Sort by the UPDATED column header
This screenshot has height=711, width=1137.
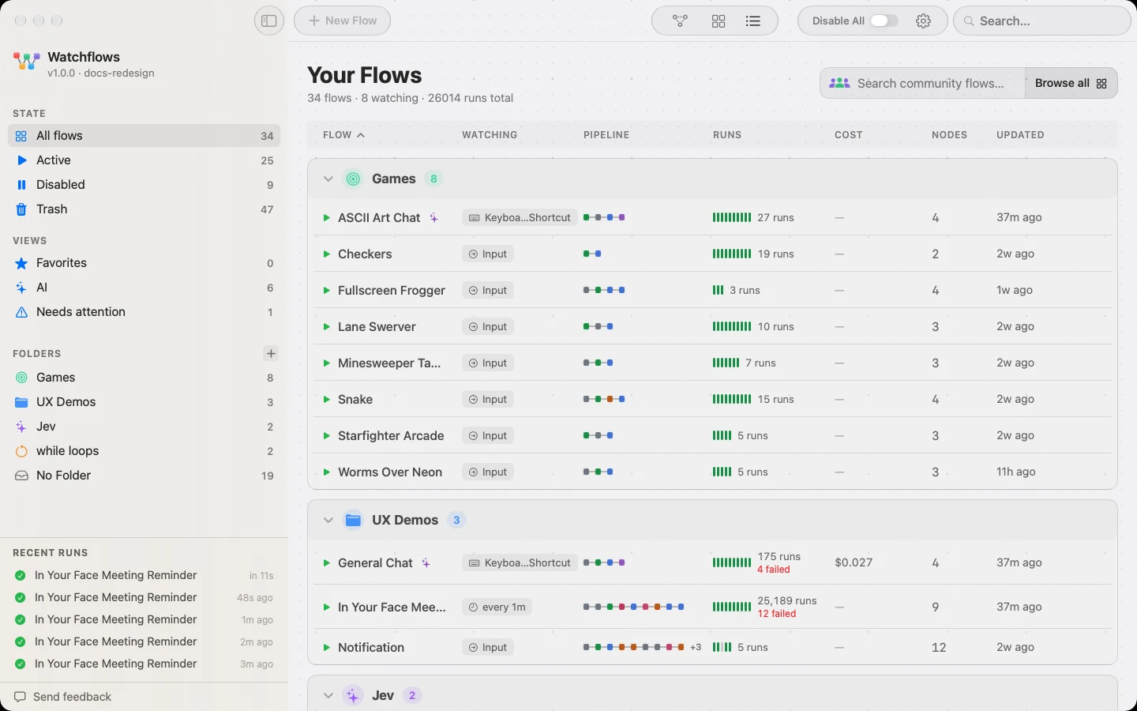1020,135
